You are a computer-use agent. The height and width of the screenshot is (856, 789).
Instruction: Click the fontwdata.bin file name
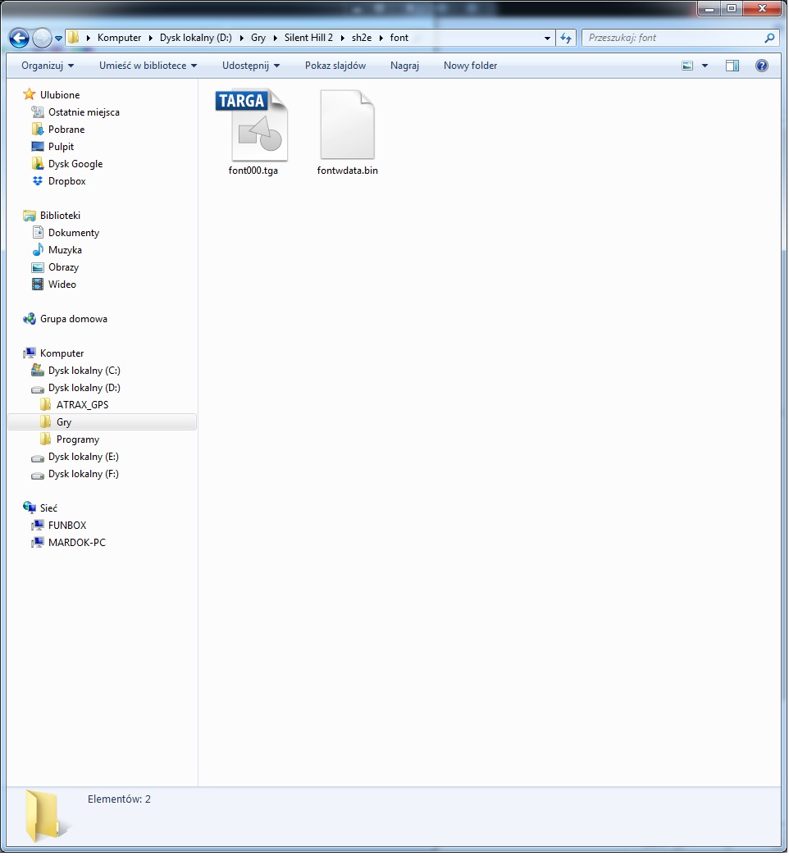point(347,171)
